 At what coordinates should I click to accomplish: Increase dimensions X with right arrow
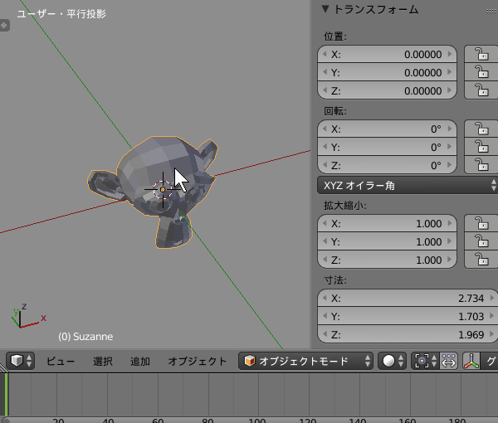pyautogui.click(x=492, y=298)
